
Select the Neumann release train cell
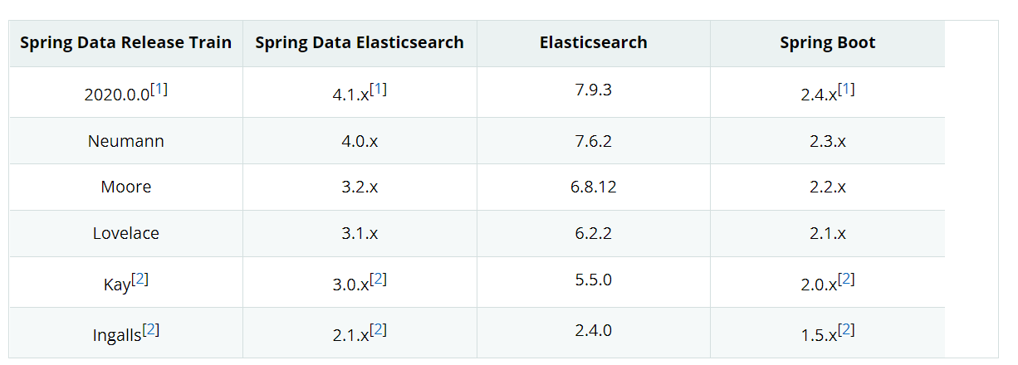[x=126, y=141]
